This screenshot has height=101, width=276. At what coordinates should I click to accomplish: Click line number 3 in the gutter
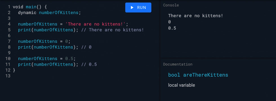pyautogui.click(x=9, y=19)
